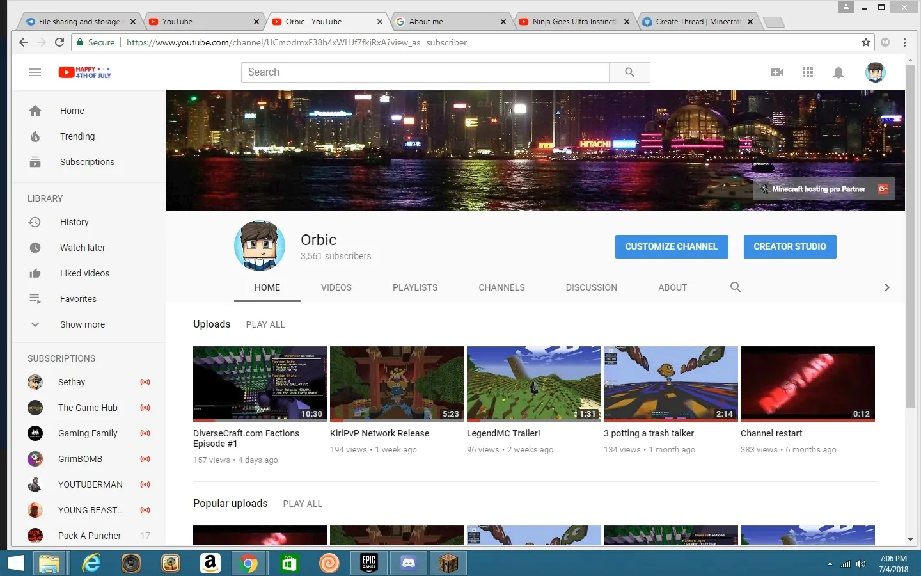Image resolution: width=921 pixels, height=576 pixels.
Task: Open the YouTube apps grid
Action: [x=808, y=72]
